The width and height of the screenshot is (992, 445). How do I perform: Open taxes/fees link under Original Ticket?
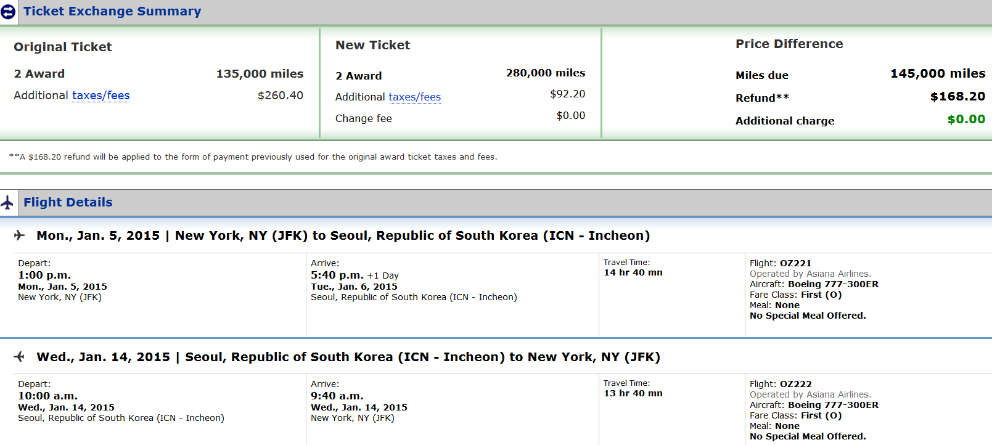click(x=101, y=96)
